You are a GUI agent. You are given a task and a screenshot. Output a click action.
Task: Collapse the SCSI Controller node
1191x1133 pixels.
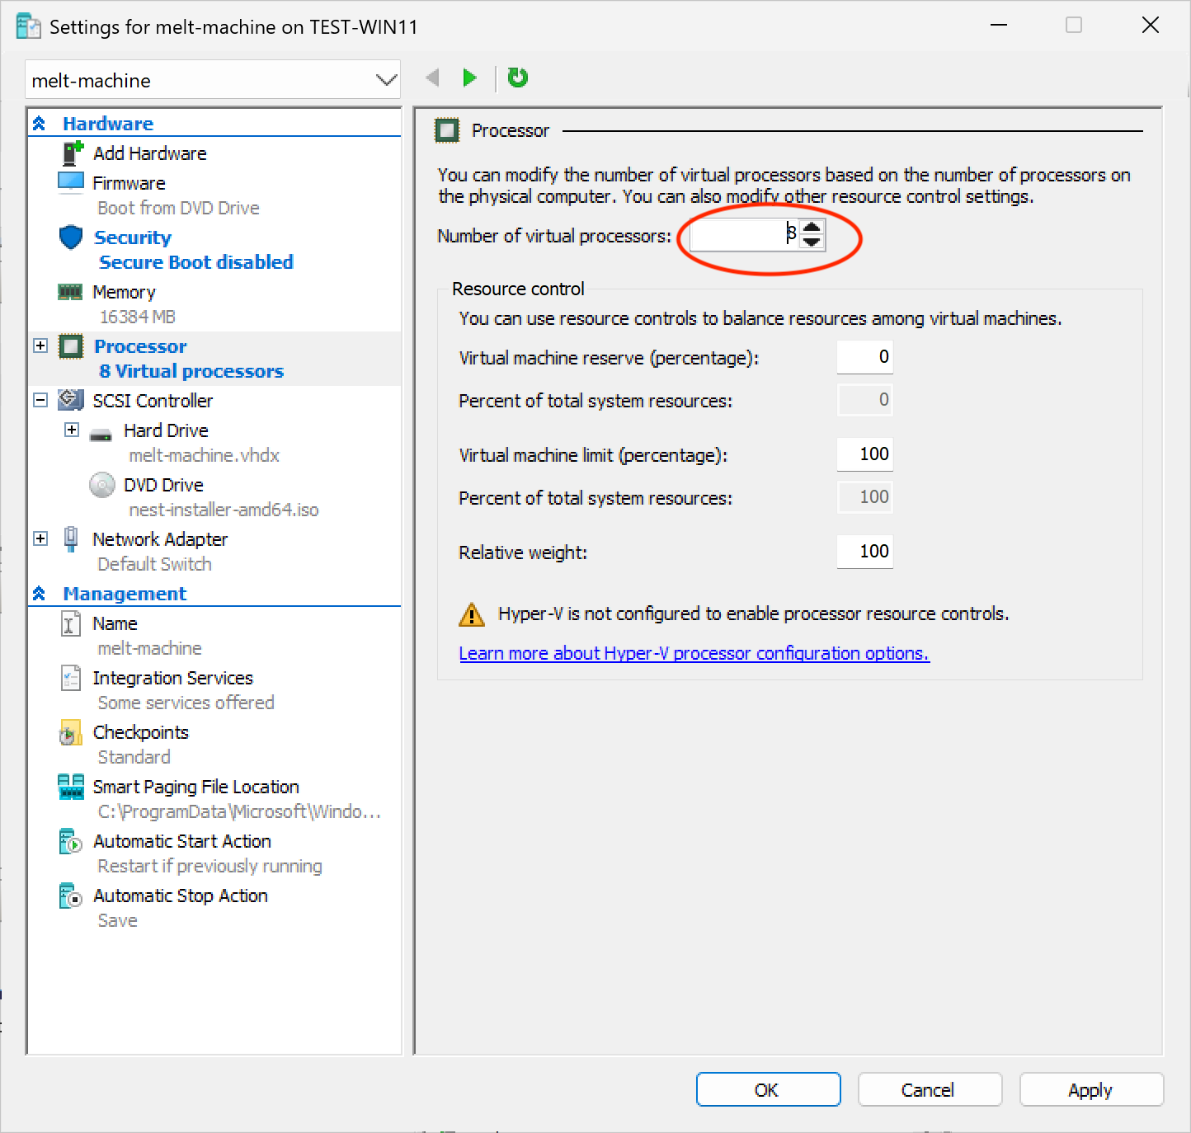pyautogui.click(x=40, y=400)
